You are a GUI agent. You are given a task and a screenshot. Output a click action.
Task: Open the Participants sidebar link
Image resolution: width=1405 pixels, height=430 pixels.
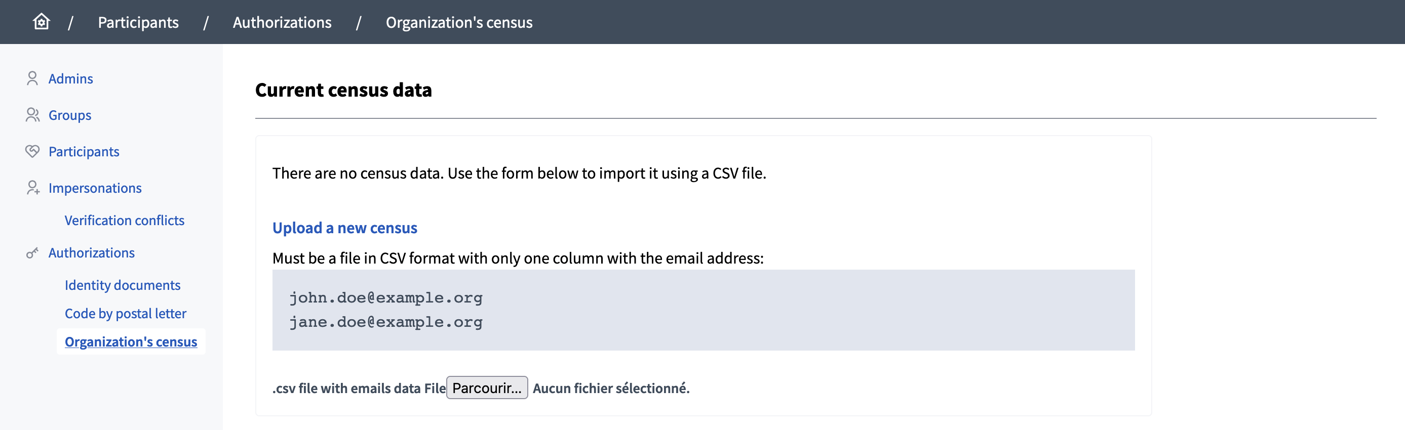pos(84,151)
